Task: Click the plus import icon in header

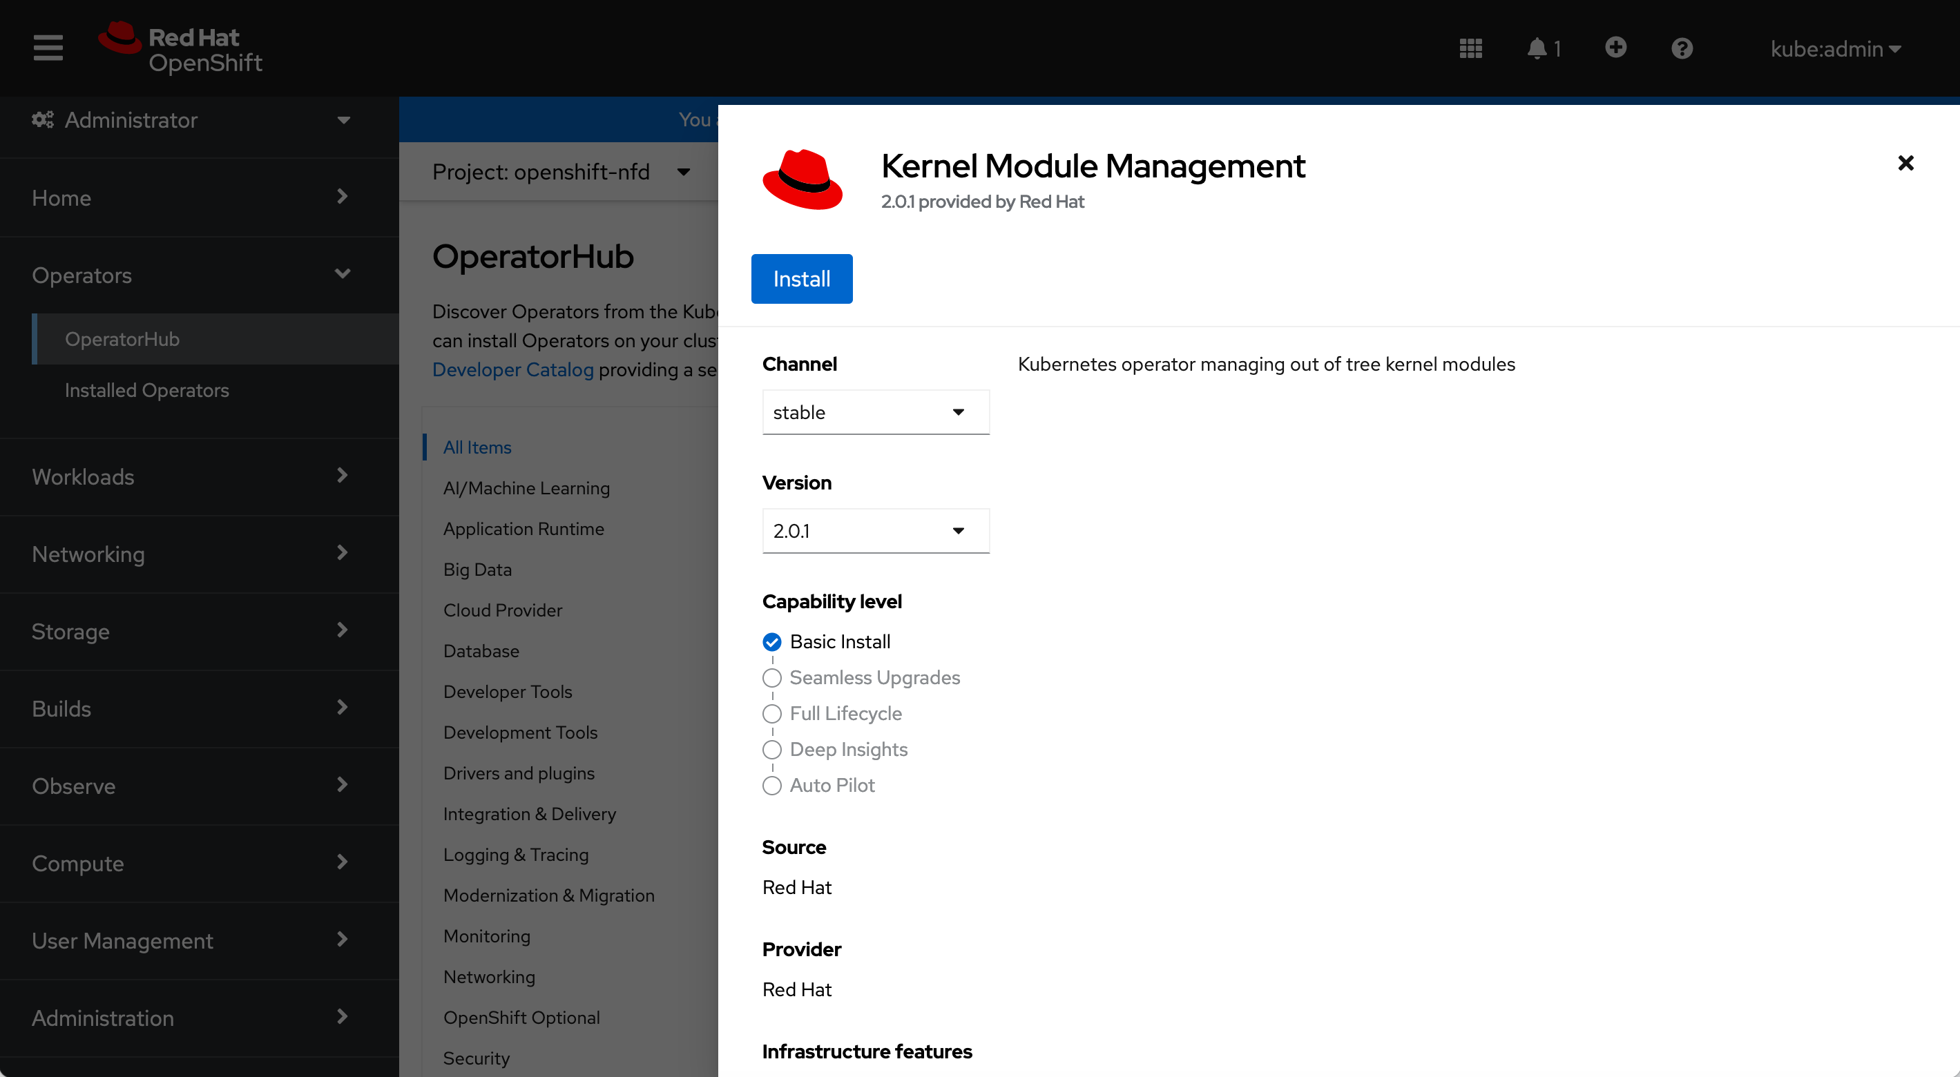Action: pyautogui.click(x=1615, y=48)
